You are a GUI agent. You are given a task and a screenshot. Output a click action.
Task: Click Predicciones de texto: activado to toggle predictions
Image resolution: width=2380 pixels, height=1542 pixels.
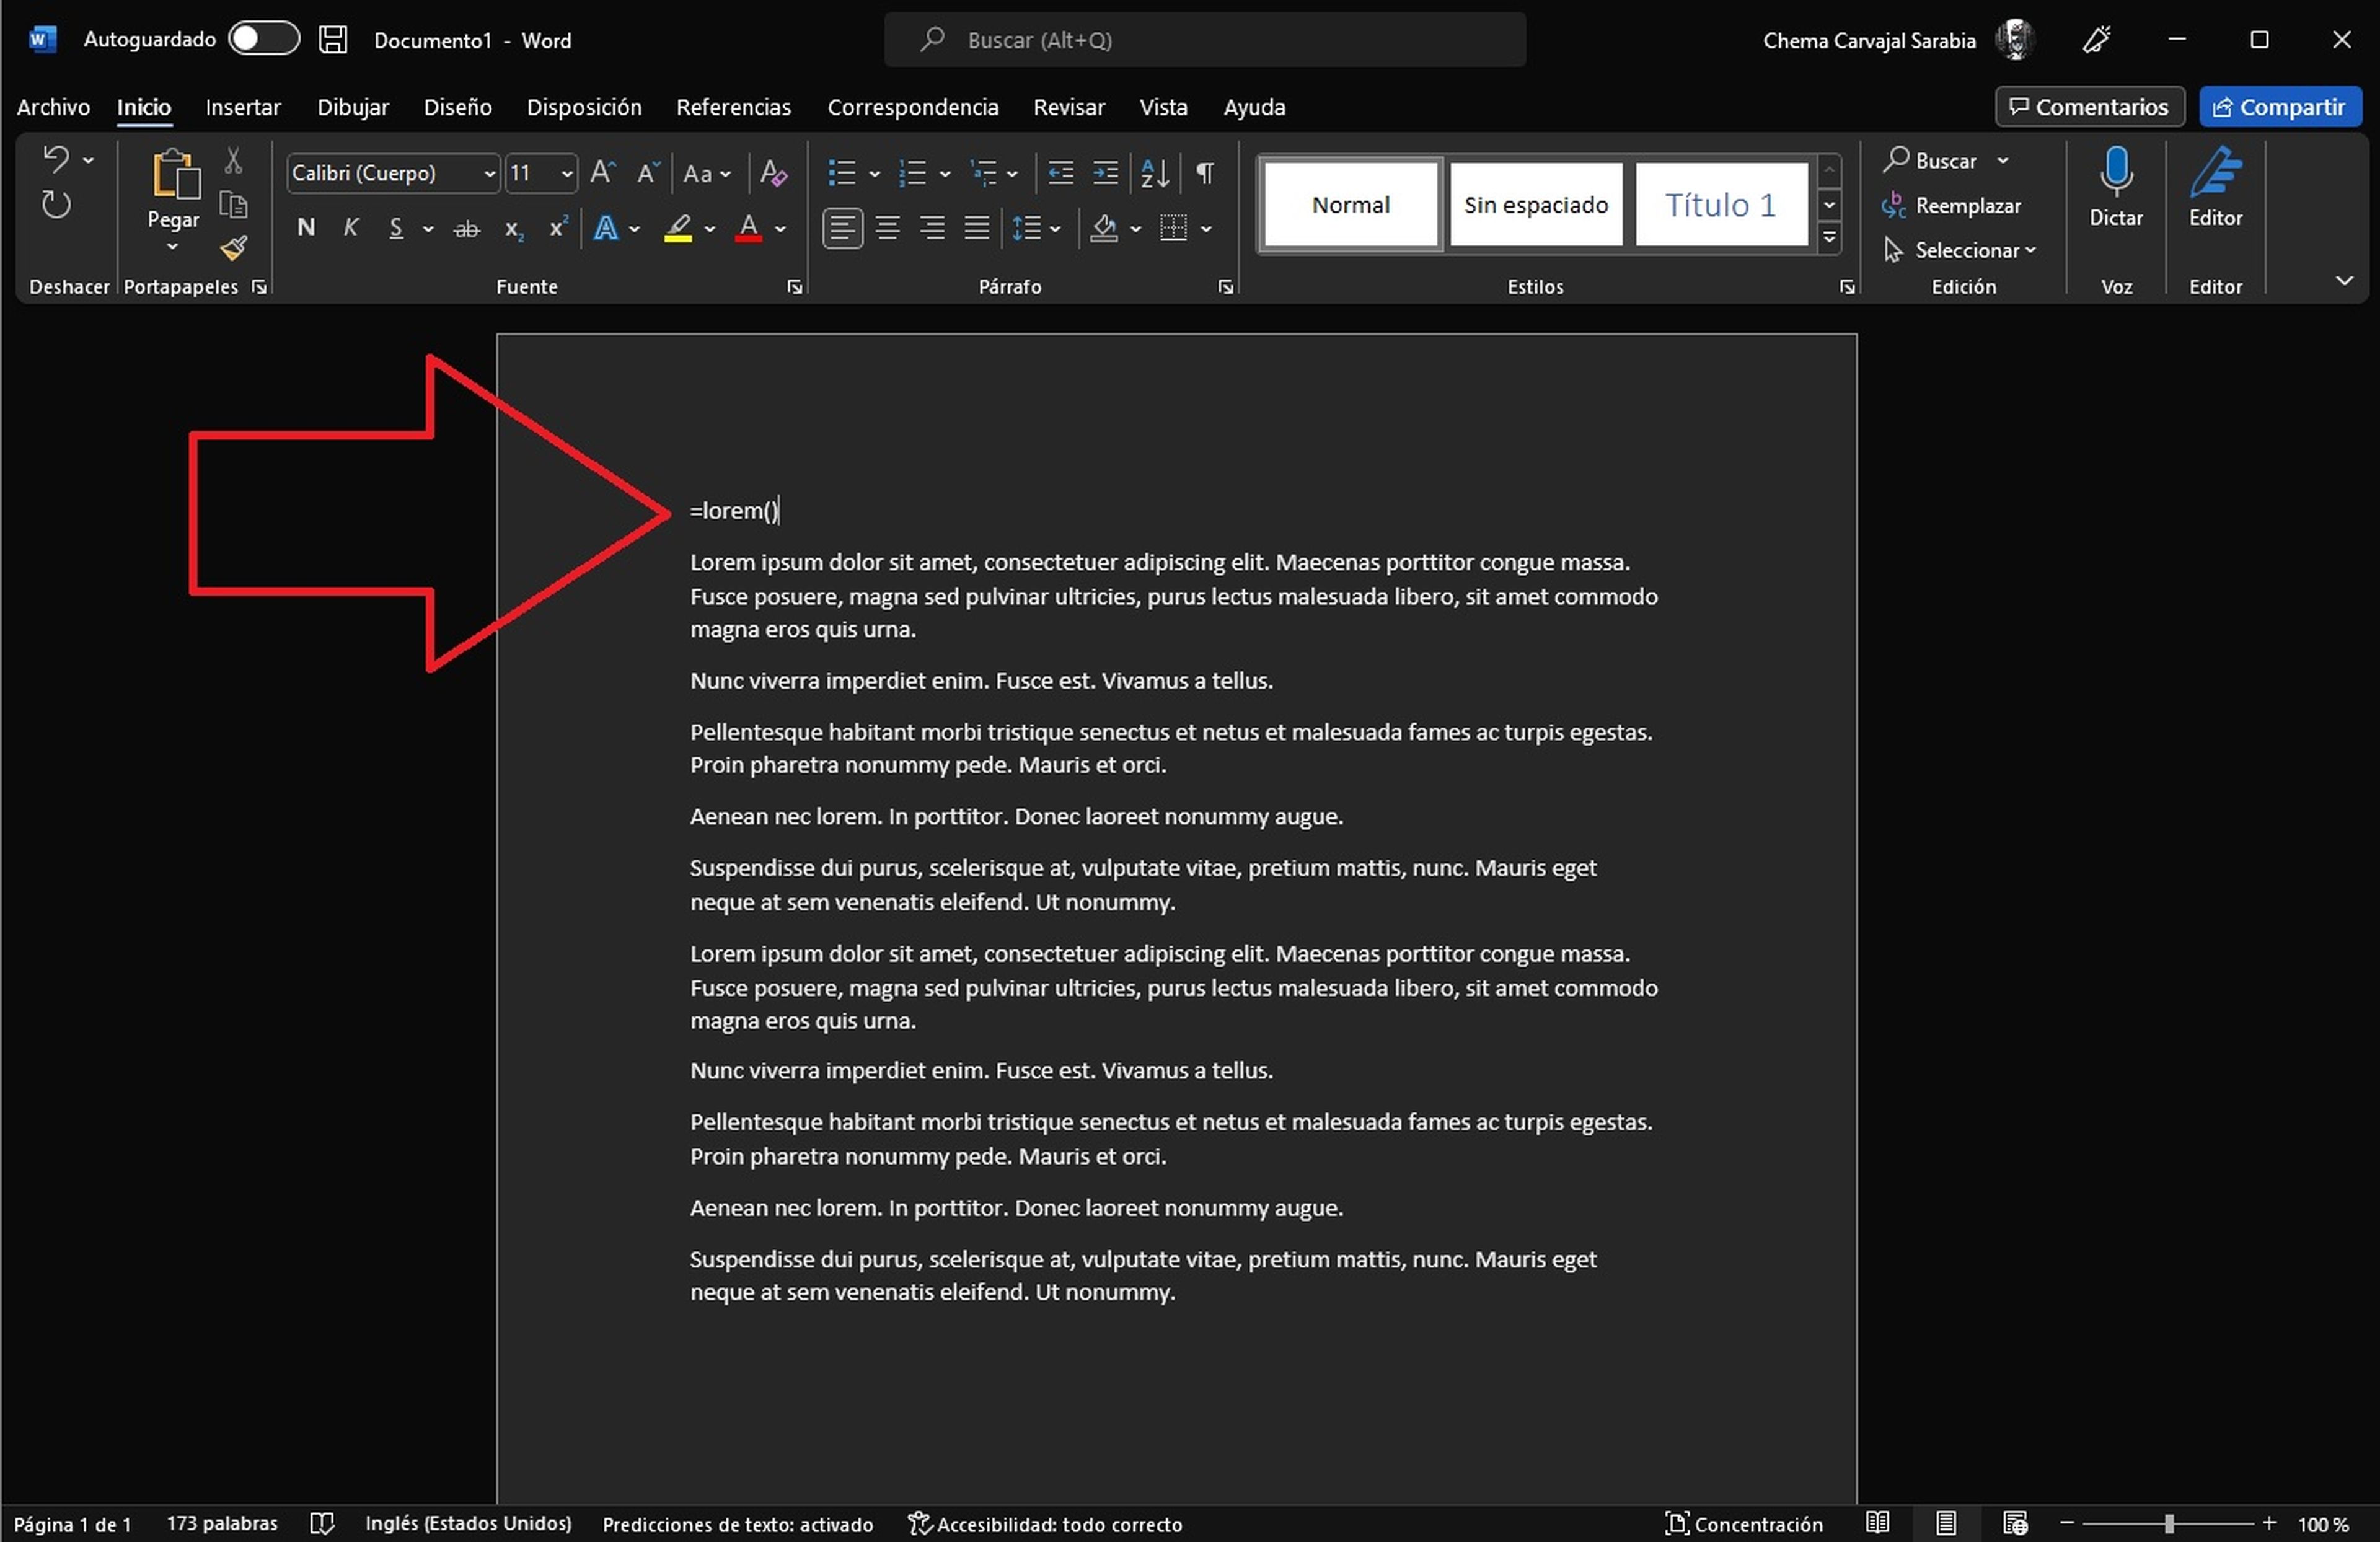coord(737,1523)
